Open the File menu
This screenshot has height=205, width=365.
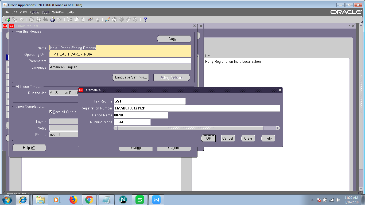point(6,12)
